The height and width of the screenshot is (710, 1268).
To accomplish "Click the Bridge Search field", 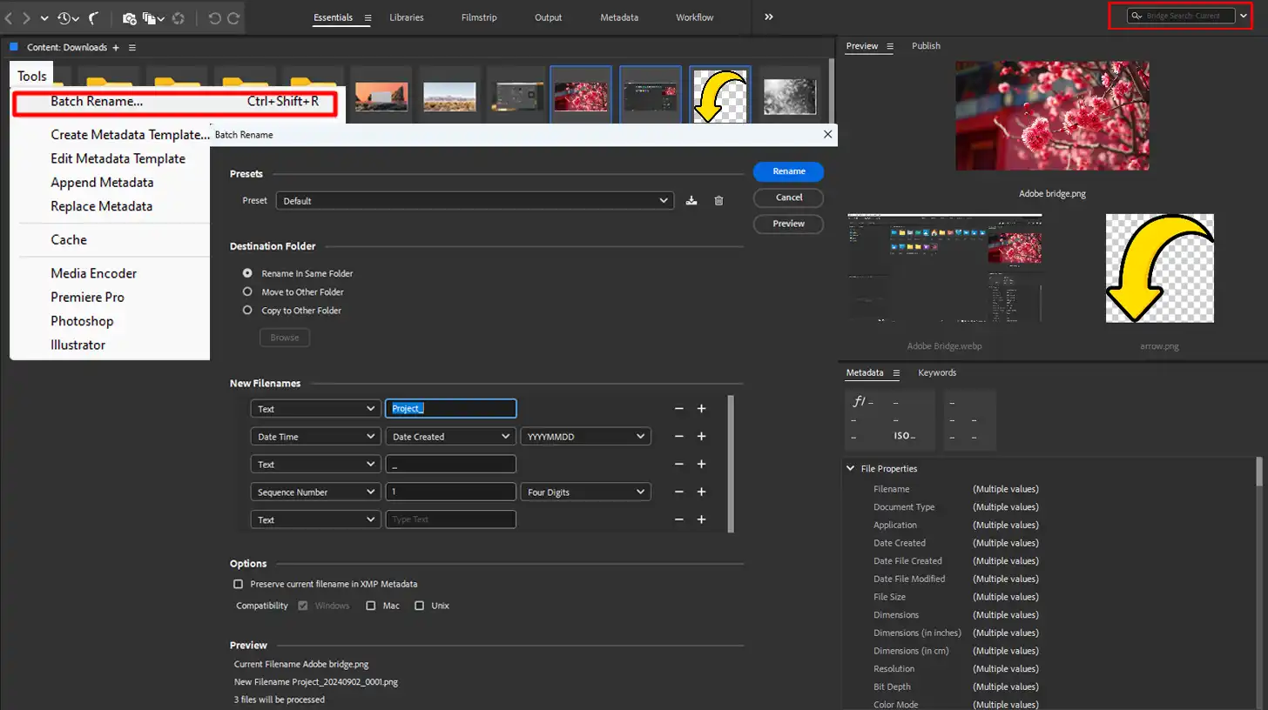I will click(1181, 16).
